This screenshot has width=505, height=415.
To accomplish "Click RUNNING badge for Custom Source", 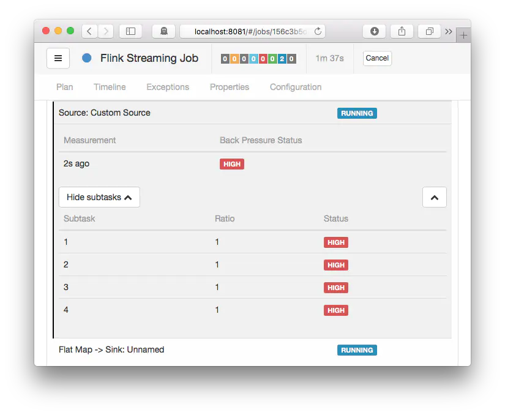I will click(357, 113).
